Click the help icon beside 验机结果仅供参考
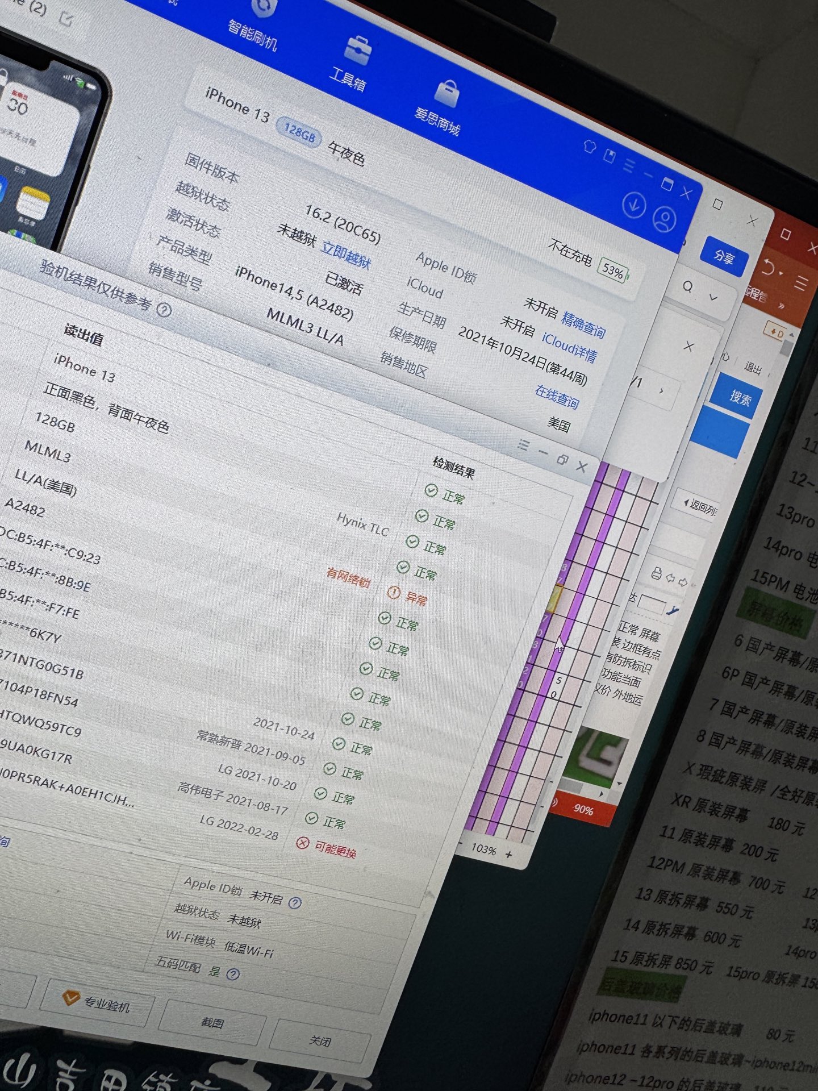The height and width of the screenshot is (1091, 818). [164, 310]
